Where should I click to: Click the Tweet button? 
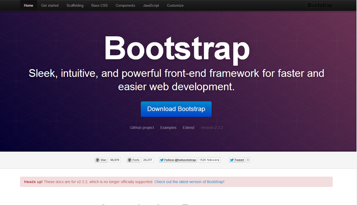click(x=237, y=160)
